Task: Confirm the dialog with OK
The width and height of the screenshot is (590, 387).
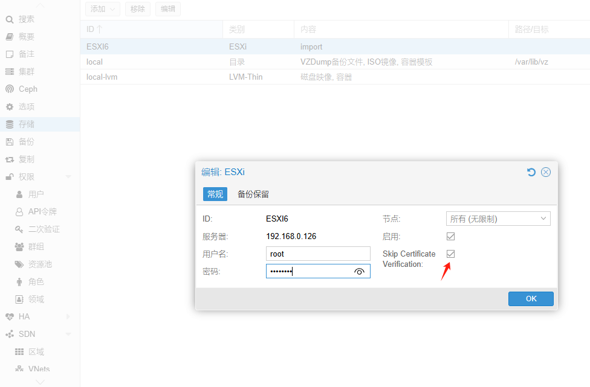Action: (531, 299)
